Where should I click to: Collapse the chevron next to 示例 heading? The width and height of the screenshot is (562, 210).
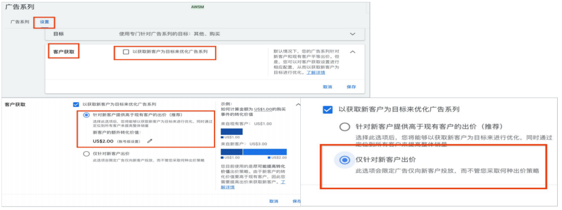(298, 104)
